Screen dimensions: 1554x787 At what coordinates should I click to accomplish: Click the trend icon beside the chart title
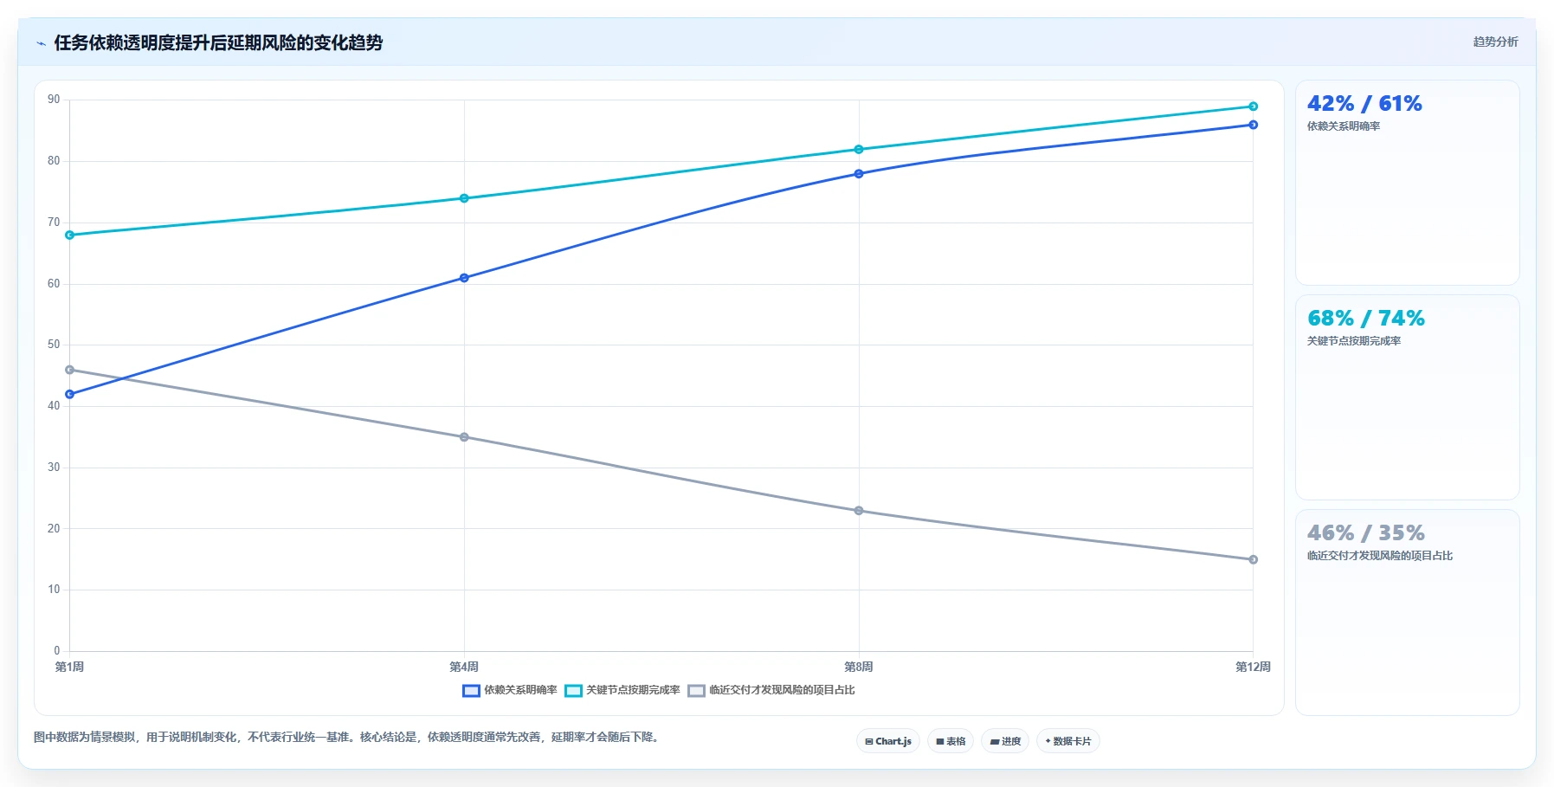[41, 43]
